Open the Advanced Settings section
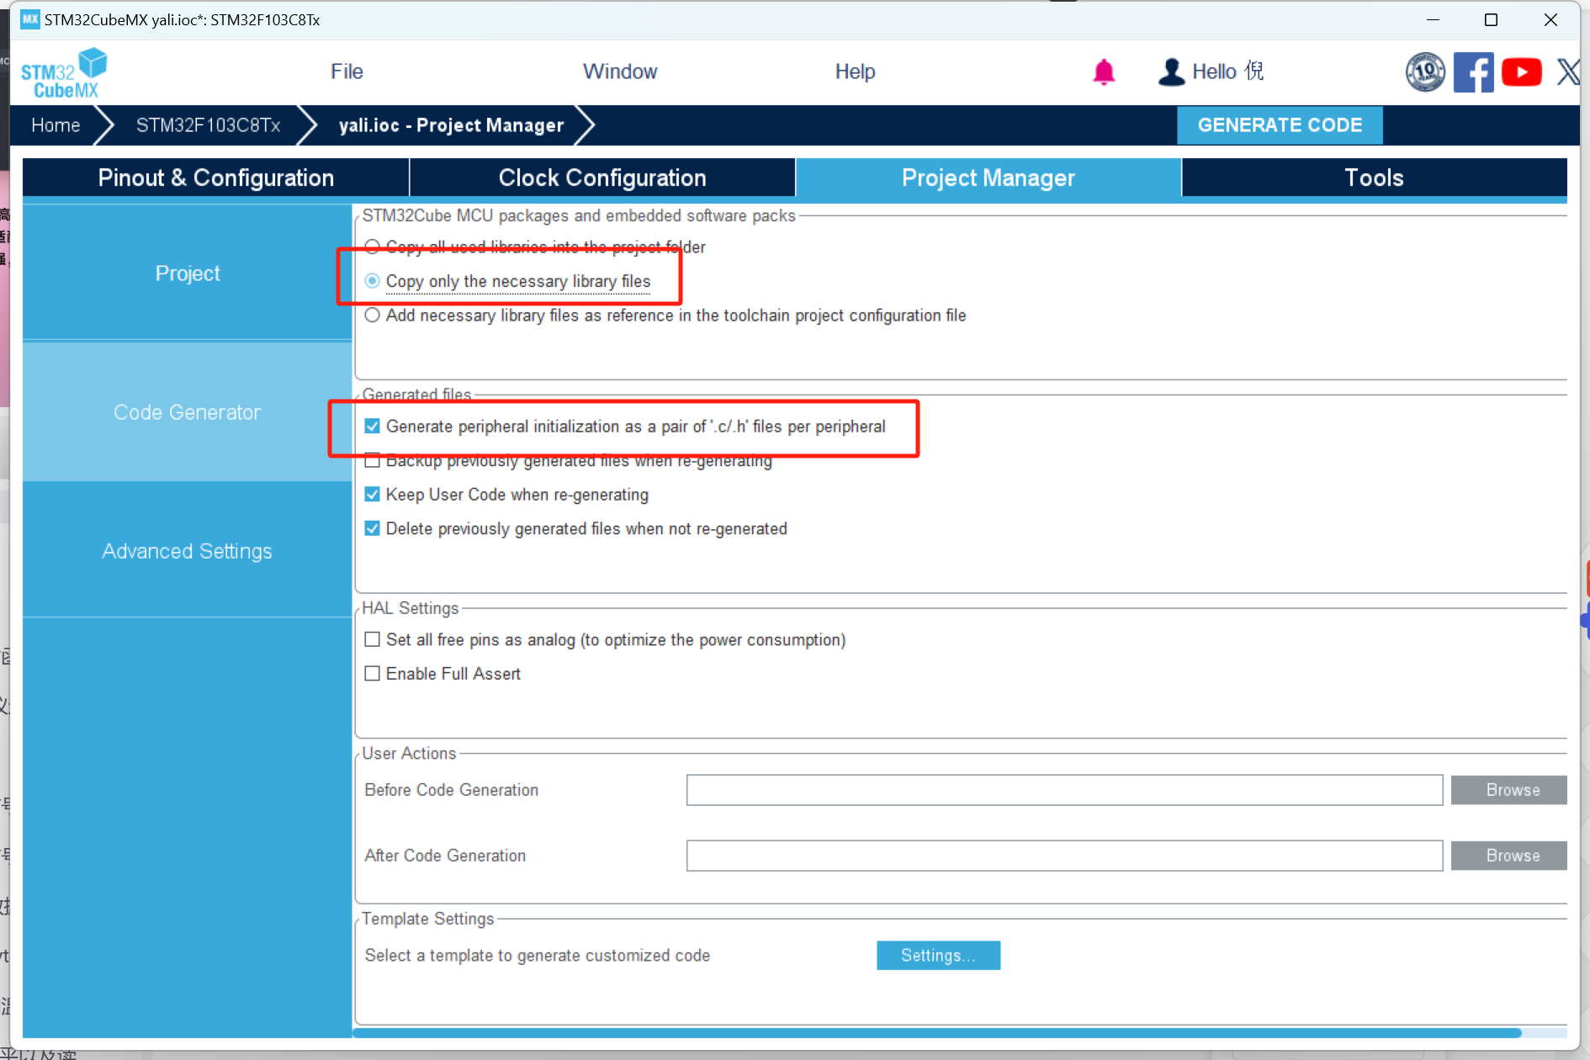 pos(187,551)
